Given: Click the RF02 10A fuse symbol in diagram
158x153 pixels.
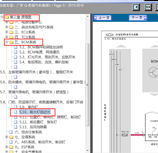Looking at the screenshot, I should tap(125, 135).
